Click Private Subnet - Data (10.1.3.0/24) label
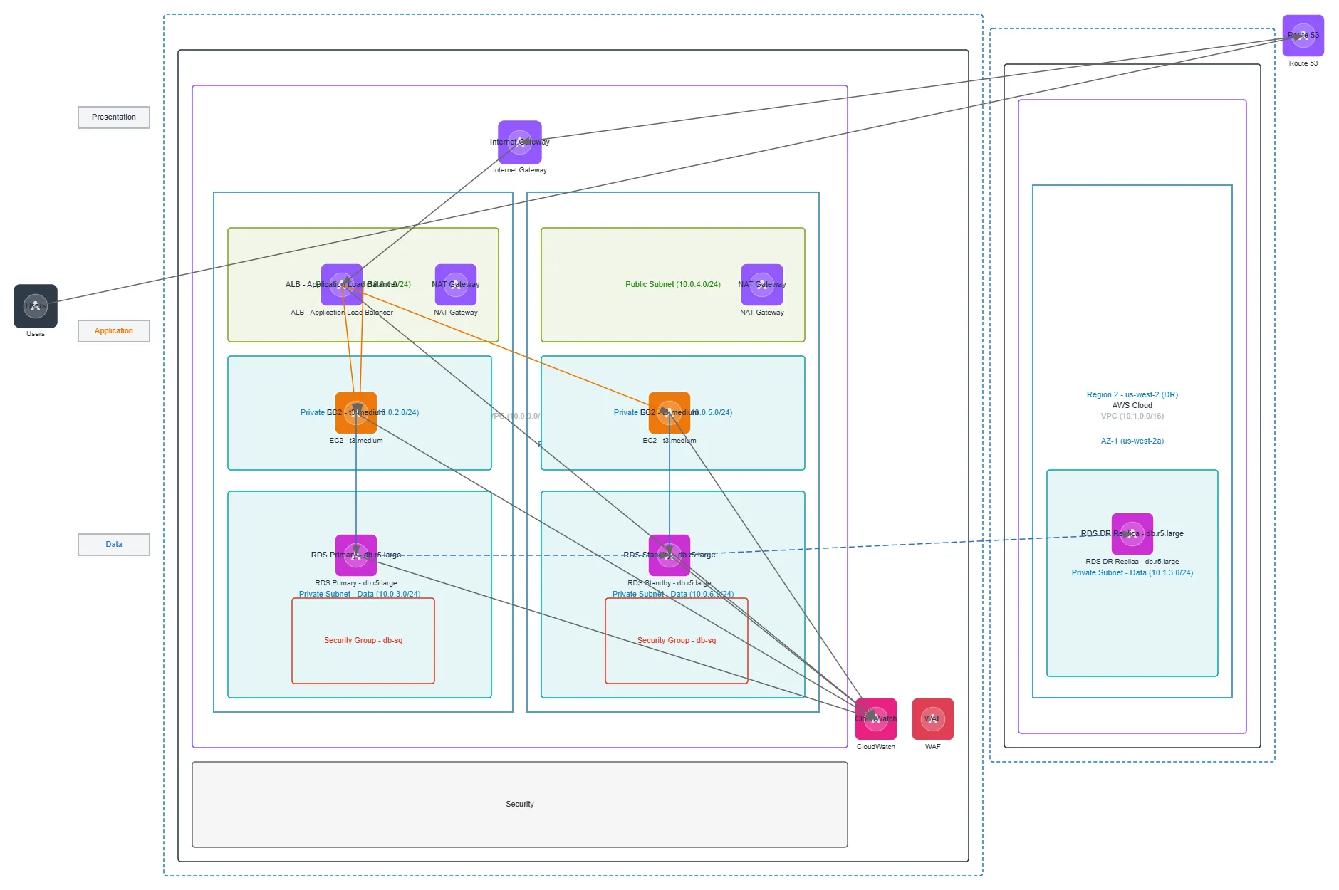1339x890 pixels. pyautogui.click(x=1132, y=573)
